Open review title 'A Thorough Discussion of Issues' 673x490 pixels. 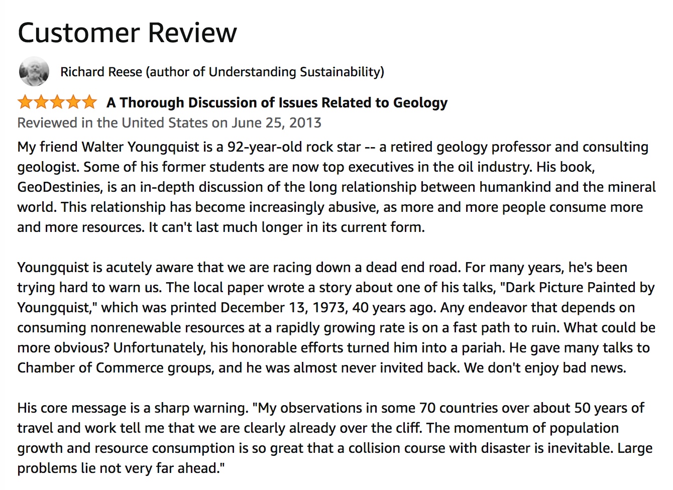[277, 102]
